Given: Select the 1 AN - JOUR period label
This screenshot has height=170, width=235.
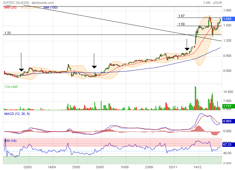Looking at the screenshot, I should pos(212,3).
